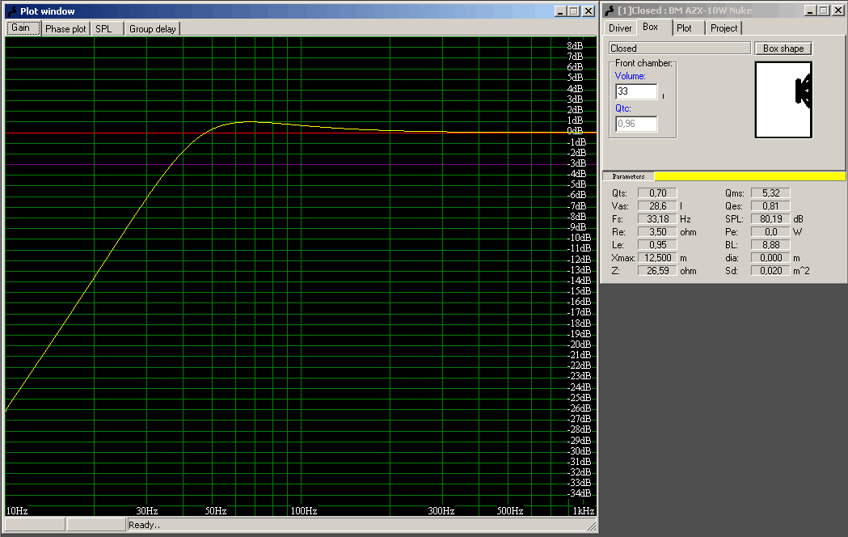Minimize the Plot window
The width and height of the screenshot is (848, 537).
[560, 11]
